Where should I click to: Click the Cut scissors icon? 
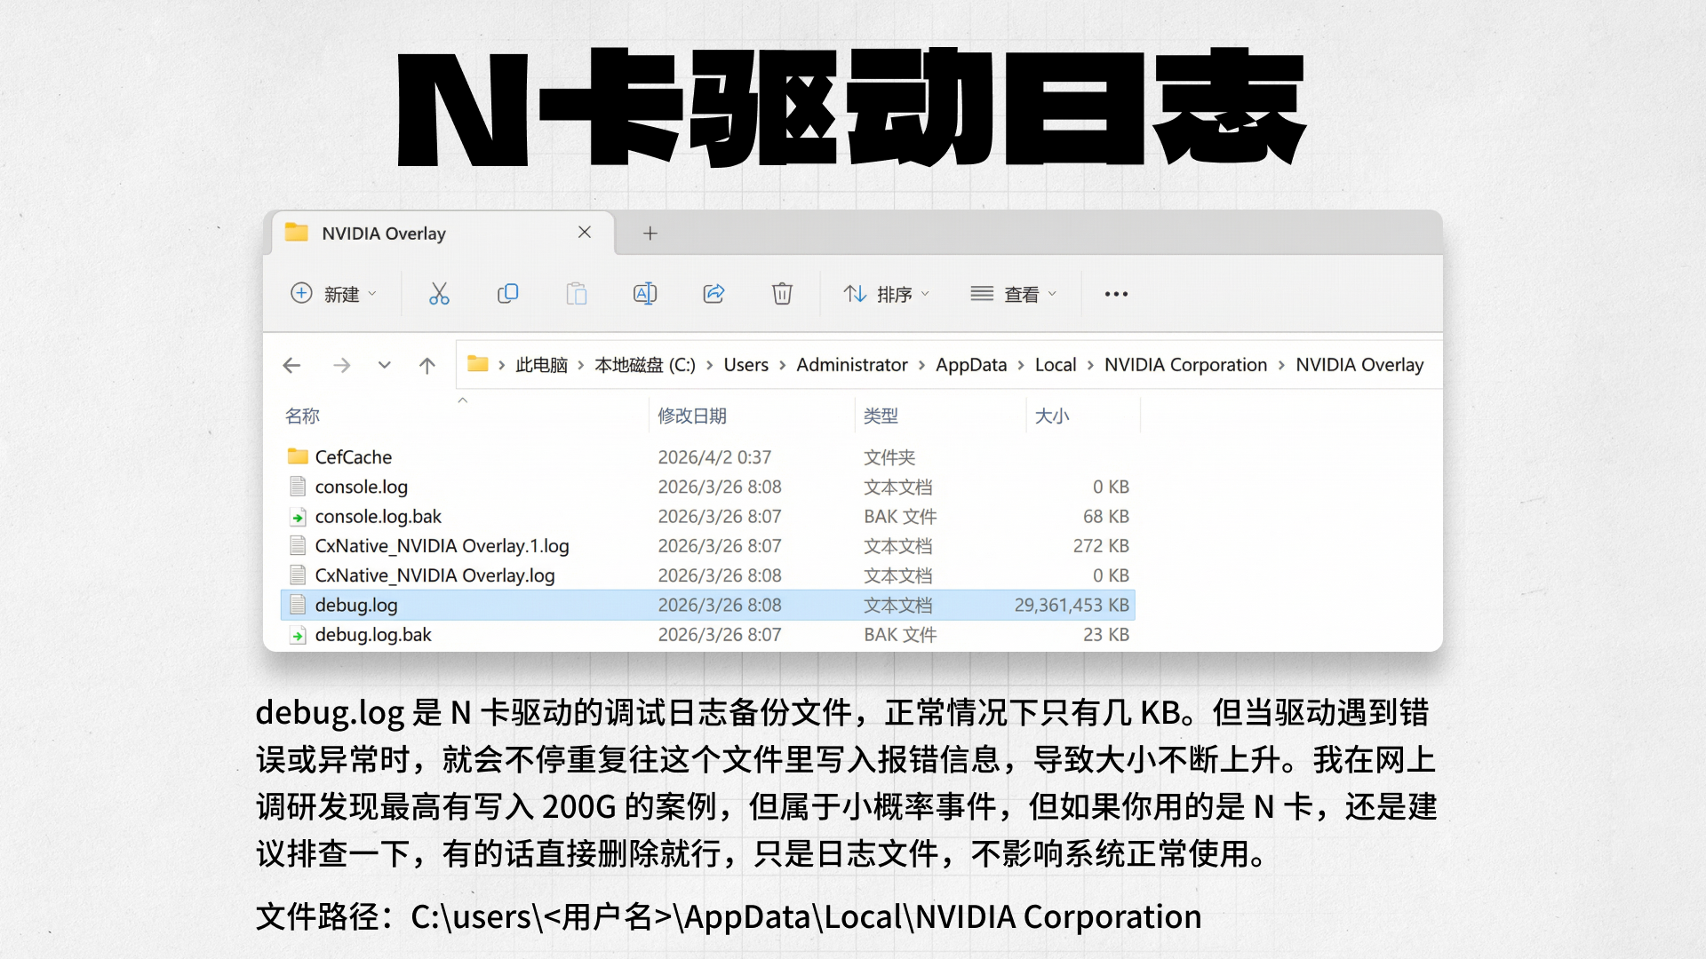point(439,294)
